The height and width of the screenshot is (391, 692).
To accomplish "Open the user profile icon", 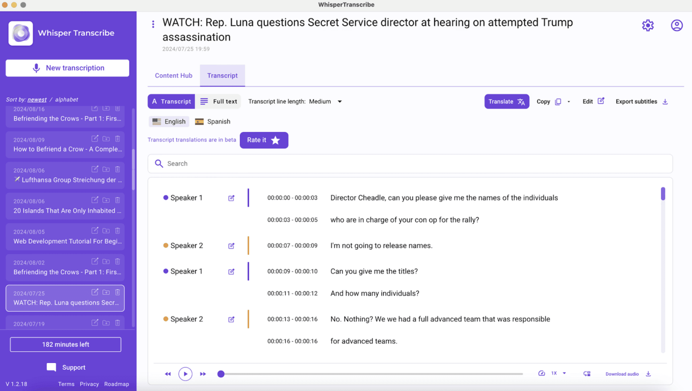I will [x=677, y=25].
